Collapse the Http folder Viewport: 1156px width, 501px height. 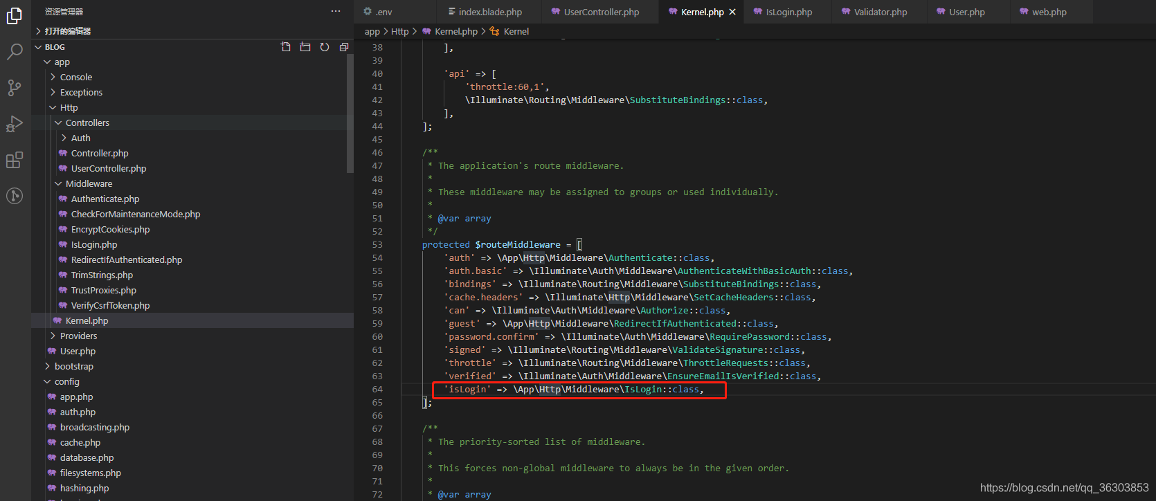(192, 107)
